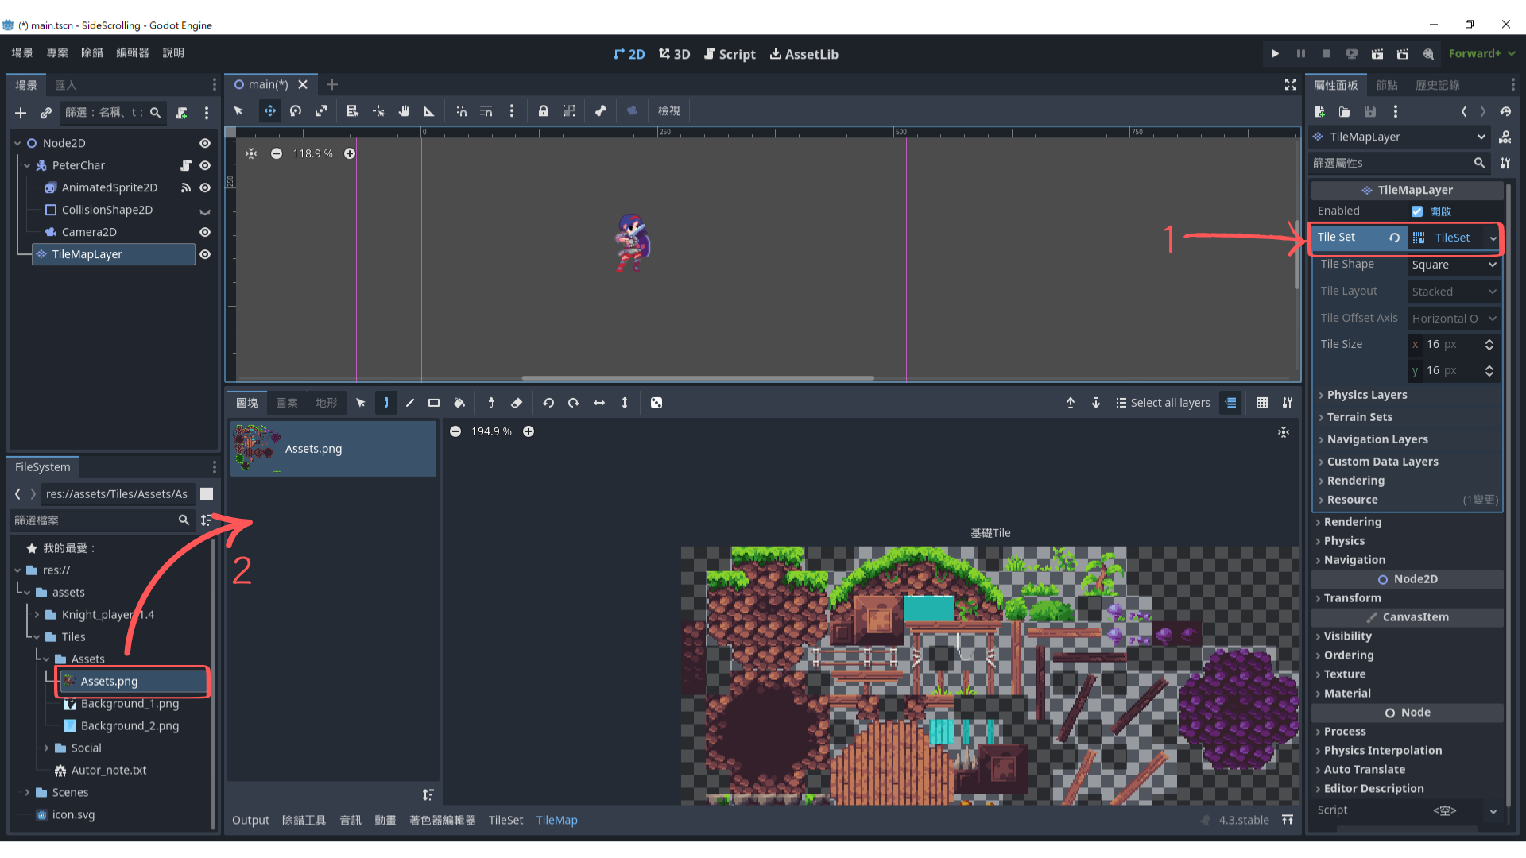Image resolution: width=1526 pixels, height=858 pixels.
Task: Select the Rotate Mode tool
Action: tap(296, 111)
